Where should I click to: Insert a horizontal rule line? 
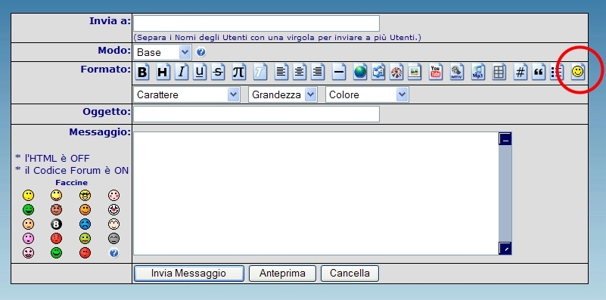coord(339,72)
